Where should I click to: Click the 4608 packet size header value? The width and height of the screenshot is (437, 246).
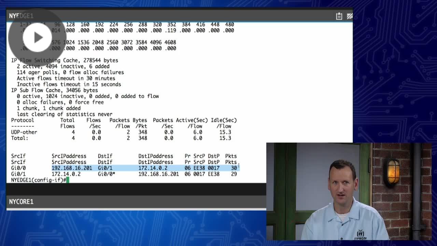click(x=170, y=42)
